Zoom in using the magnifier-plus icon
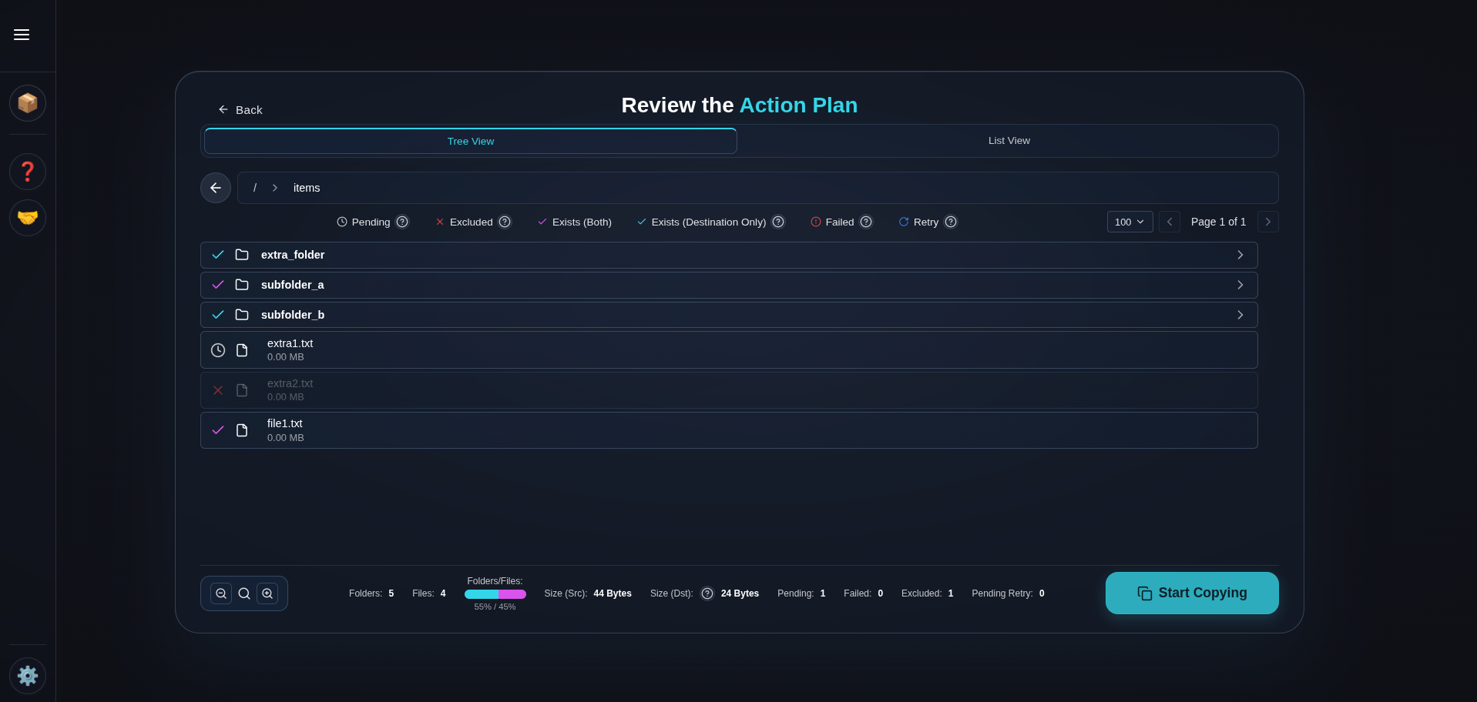This screenshot has height=702, width=1477. click(267, 593)
